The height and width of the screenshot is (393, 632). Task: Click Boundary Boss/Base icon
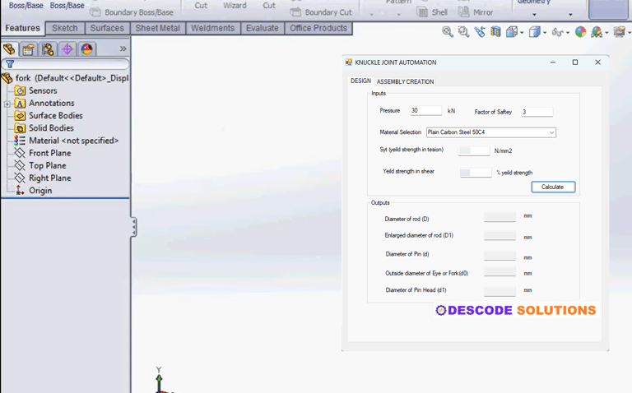point(95,12)
